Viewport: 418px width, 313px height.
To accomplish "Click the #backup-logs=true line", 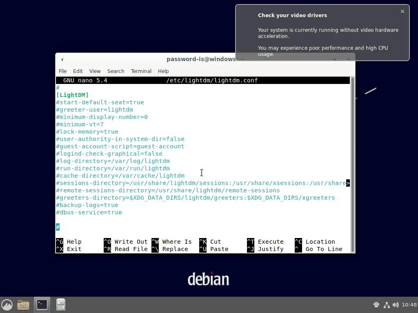I will 87,205.
